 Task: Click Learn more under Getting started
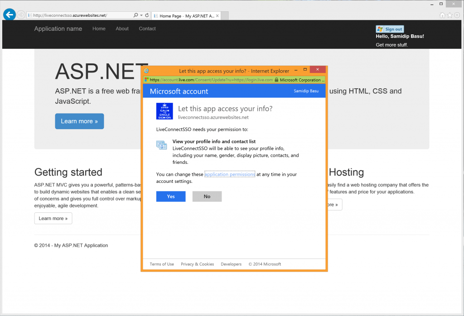(53, 219)
